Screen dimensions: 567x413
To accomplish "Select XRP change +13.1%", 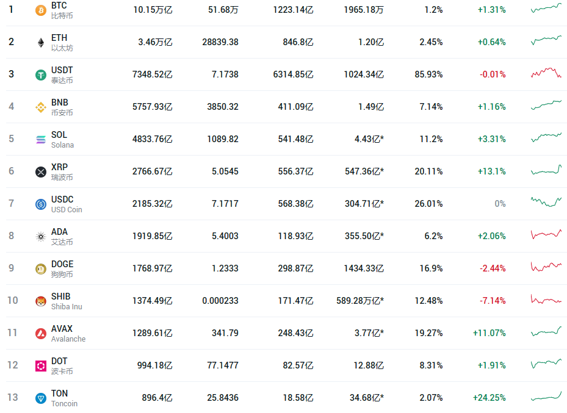I will [x=492, y=171].
